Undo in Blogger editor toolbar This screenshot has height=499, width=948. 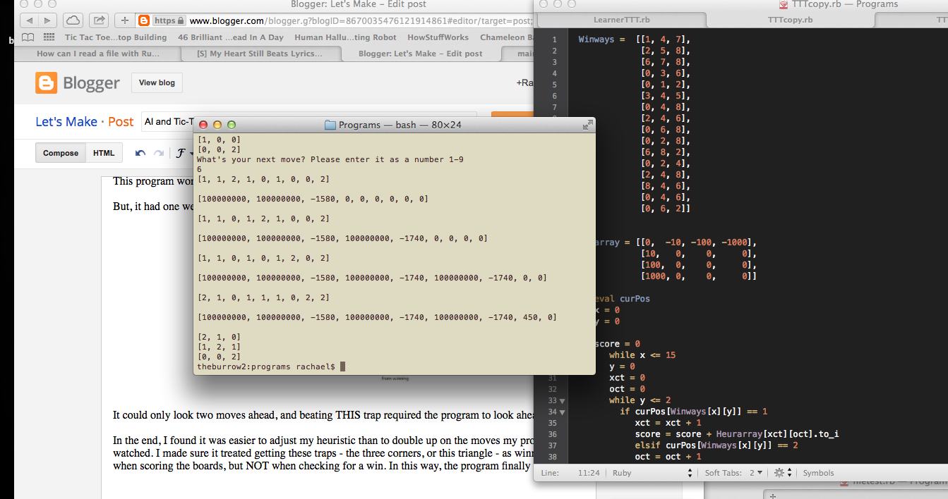140,153
